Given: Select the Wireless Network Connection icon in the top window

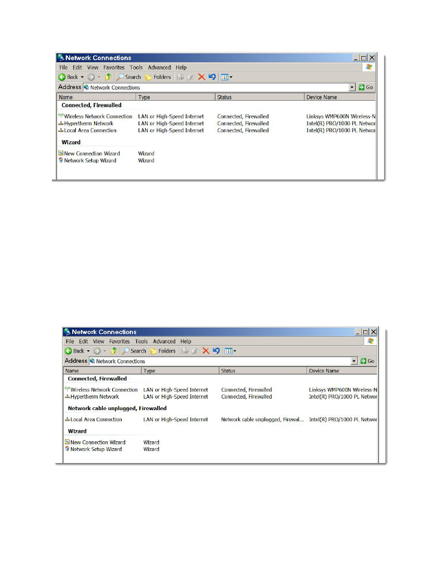Looking at the screenshot, I should pos(61,116).
